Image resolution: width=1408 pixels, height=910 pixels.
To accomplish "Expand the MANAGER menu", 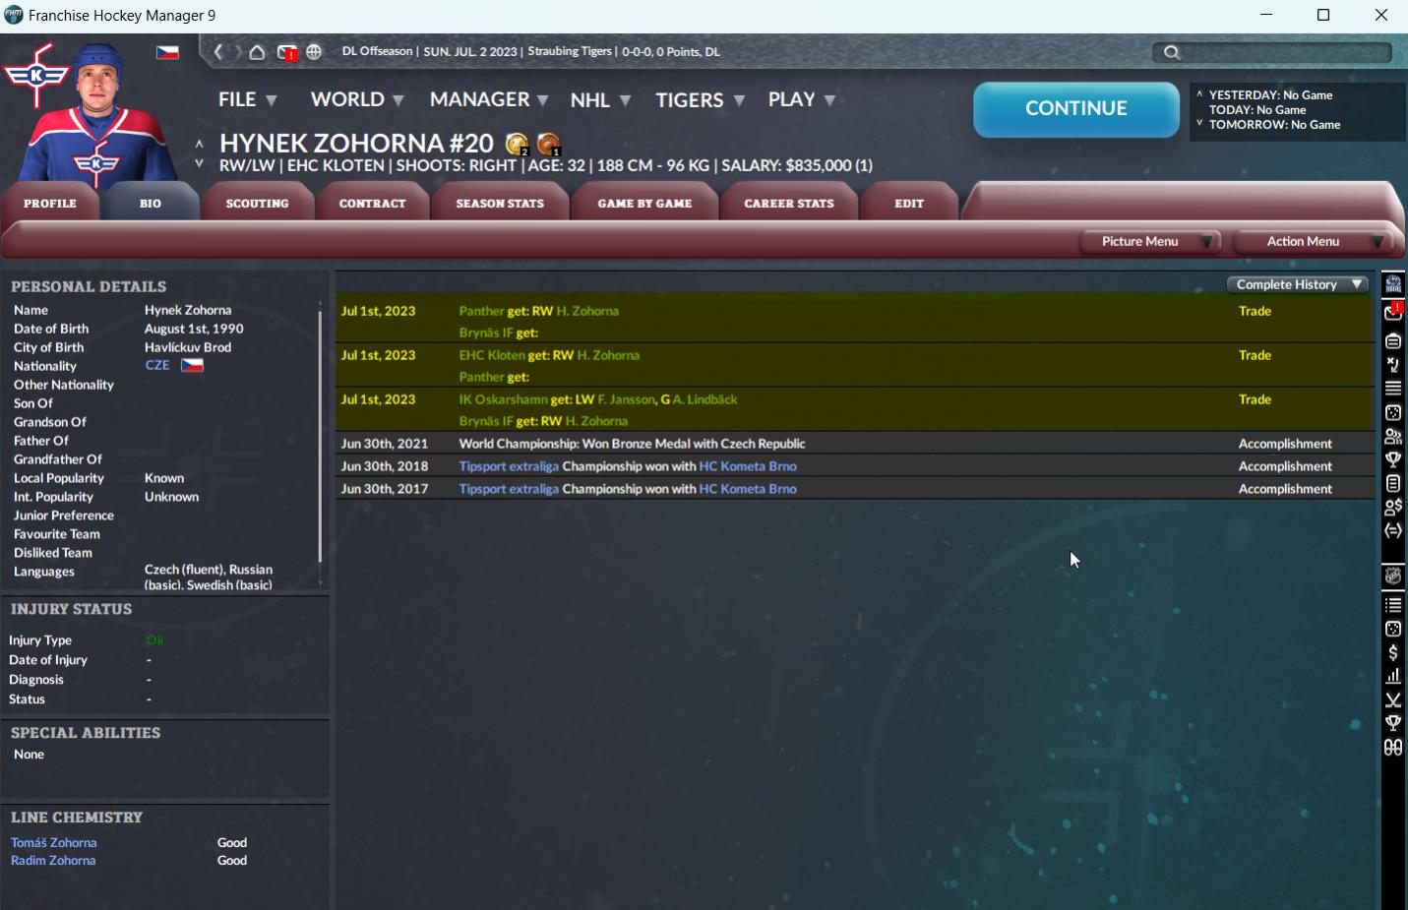I will pos(489,100).
